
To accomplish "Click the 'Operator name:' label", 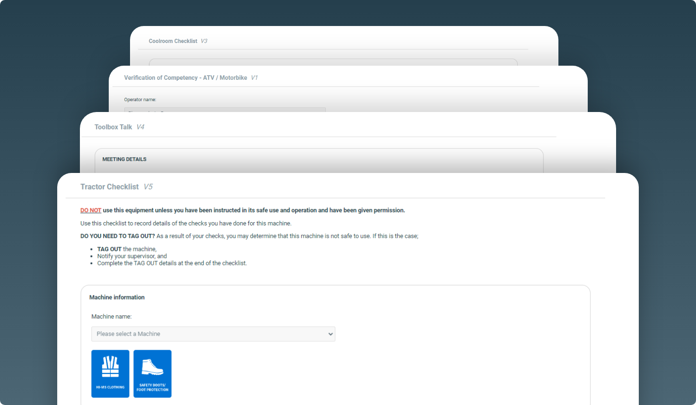I will click(x=140, y=100).
